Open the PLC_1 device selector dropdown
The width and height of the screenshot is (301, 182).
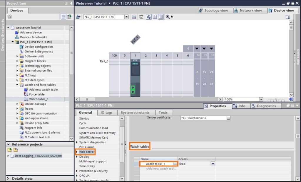pos(126,17)
